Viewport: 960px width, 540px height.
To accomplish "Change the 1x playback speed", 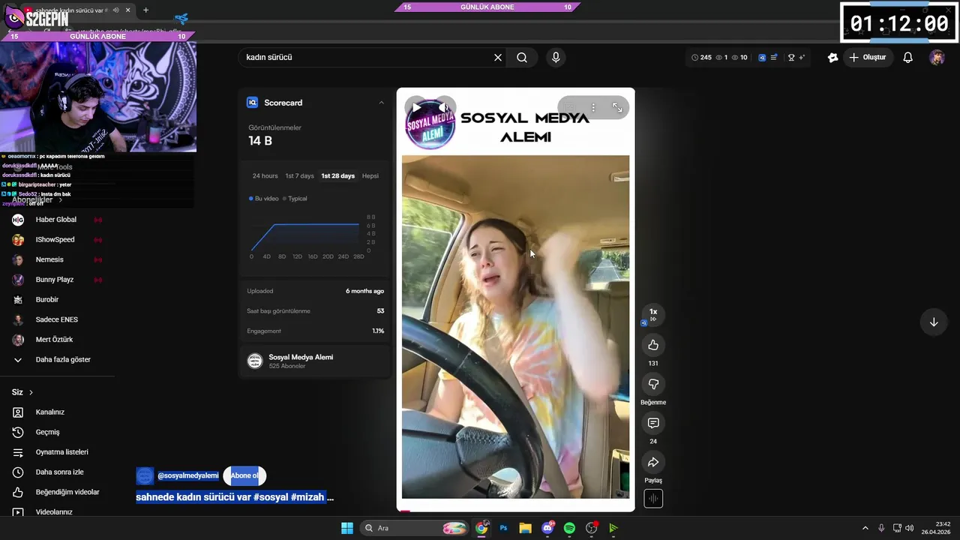I will [x=653, y=315].
